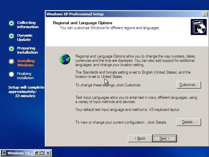209x157 pixels.
Task: Close the Windows XP Professional Setup dialog
Action: click(x=205, y=14)
